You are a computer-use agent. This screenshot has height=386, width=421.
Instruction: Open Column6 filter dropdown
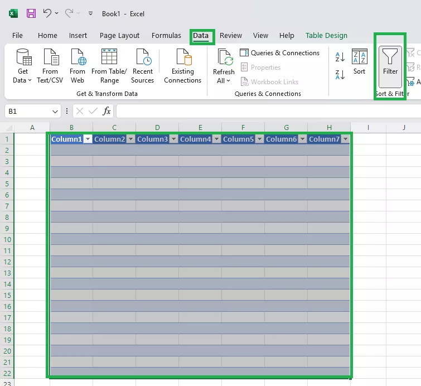(302, 139)
